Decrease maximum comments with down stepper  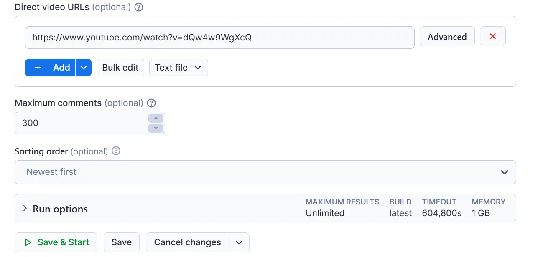[x=156, y=128]
